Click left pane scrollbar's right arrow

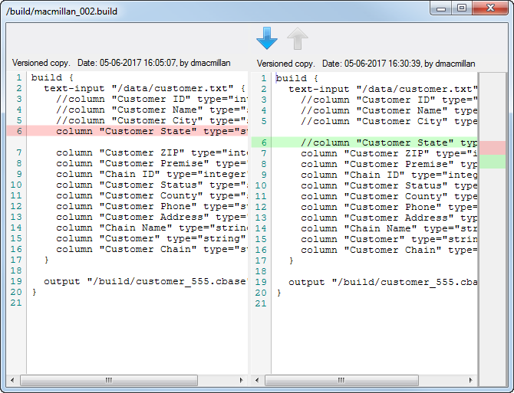coord(240,381)
